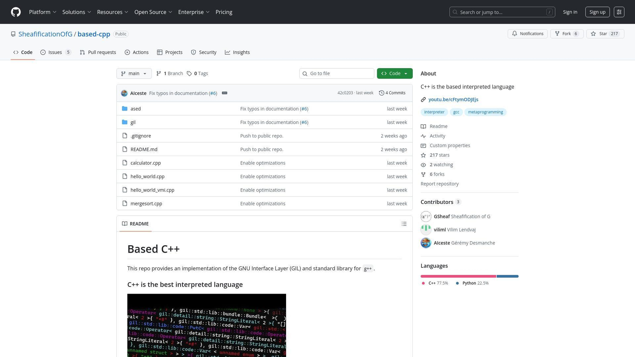View the 1 Branch link
635x357 pixels.
pyautogui.click(x=169, y=73)
